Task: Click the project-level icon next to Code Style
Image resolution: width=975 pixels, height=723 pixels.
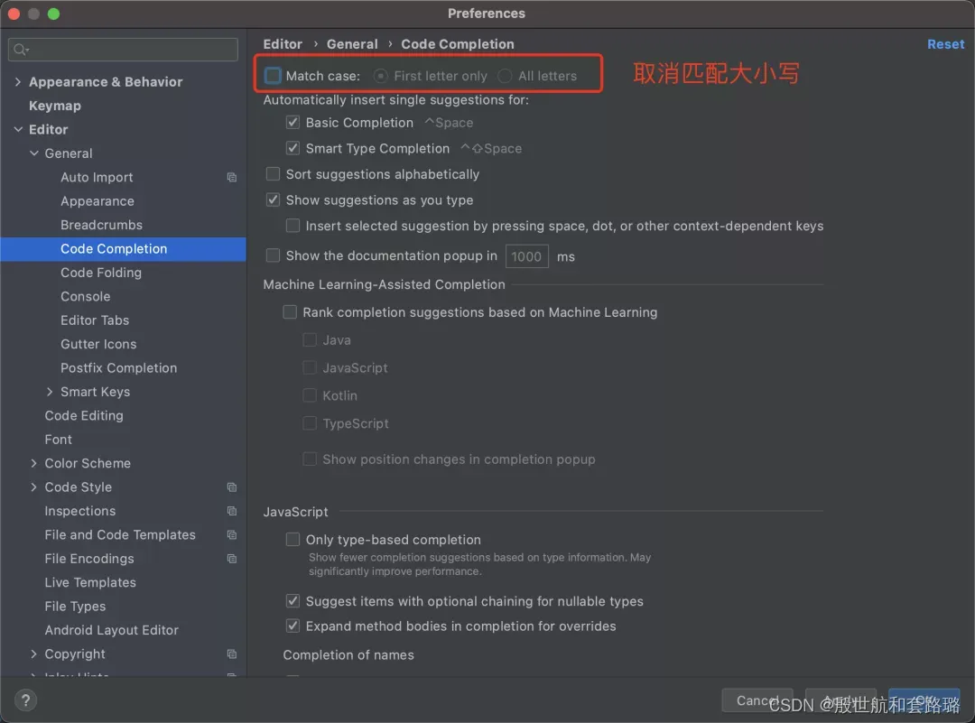Action: coord(231,487)
